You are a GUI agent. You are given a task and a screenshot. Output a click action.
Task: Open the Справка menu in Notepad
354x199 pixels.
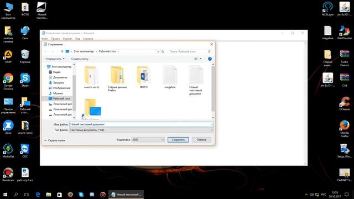tap(88, 39)
